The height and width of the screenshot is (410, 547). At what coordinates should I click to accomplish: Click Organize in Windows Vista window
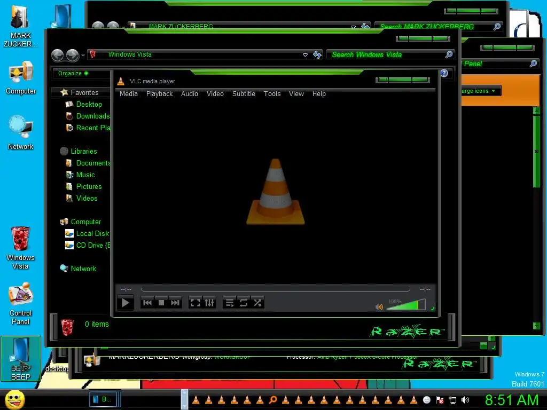click(73, 73)
